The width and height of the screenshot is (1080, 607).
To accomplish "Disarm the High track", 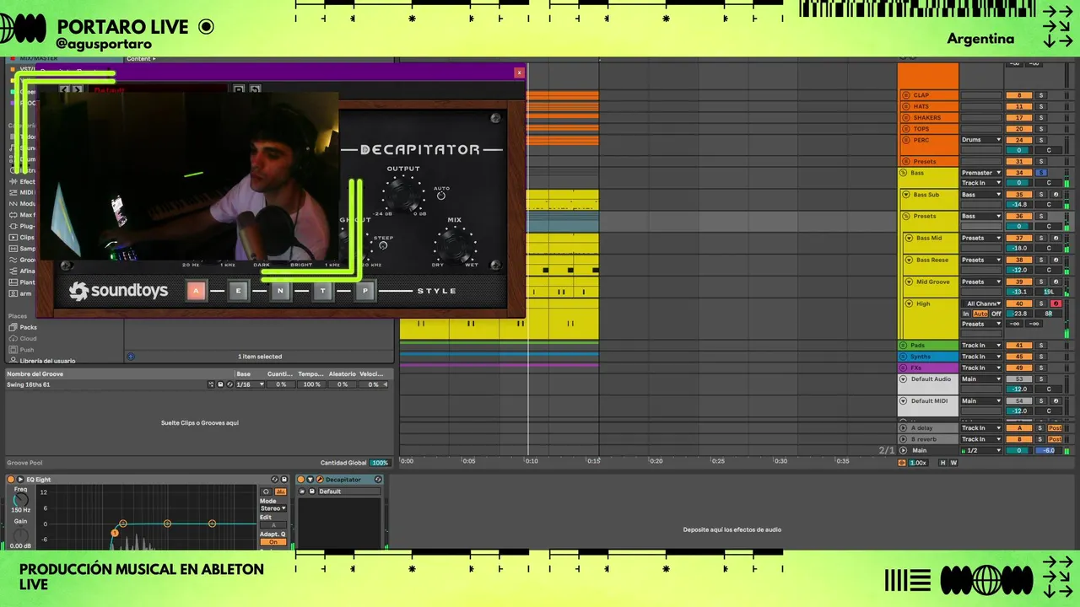I will [1056, 303].
